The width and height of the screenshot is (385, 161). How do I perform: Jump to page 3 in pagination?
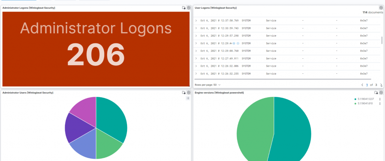coord(376,85)
